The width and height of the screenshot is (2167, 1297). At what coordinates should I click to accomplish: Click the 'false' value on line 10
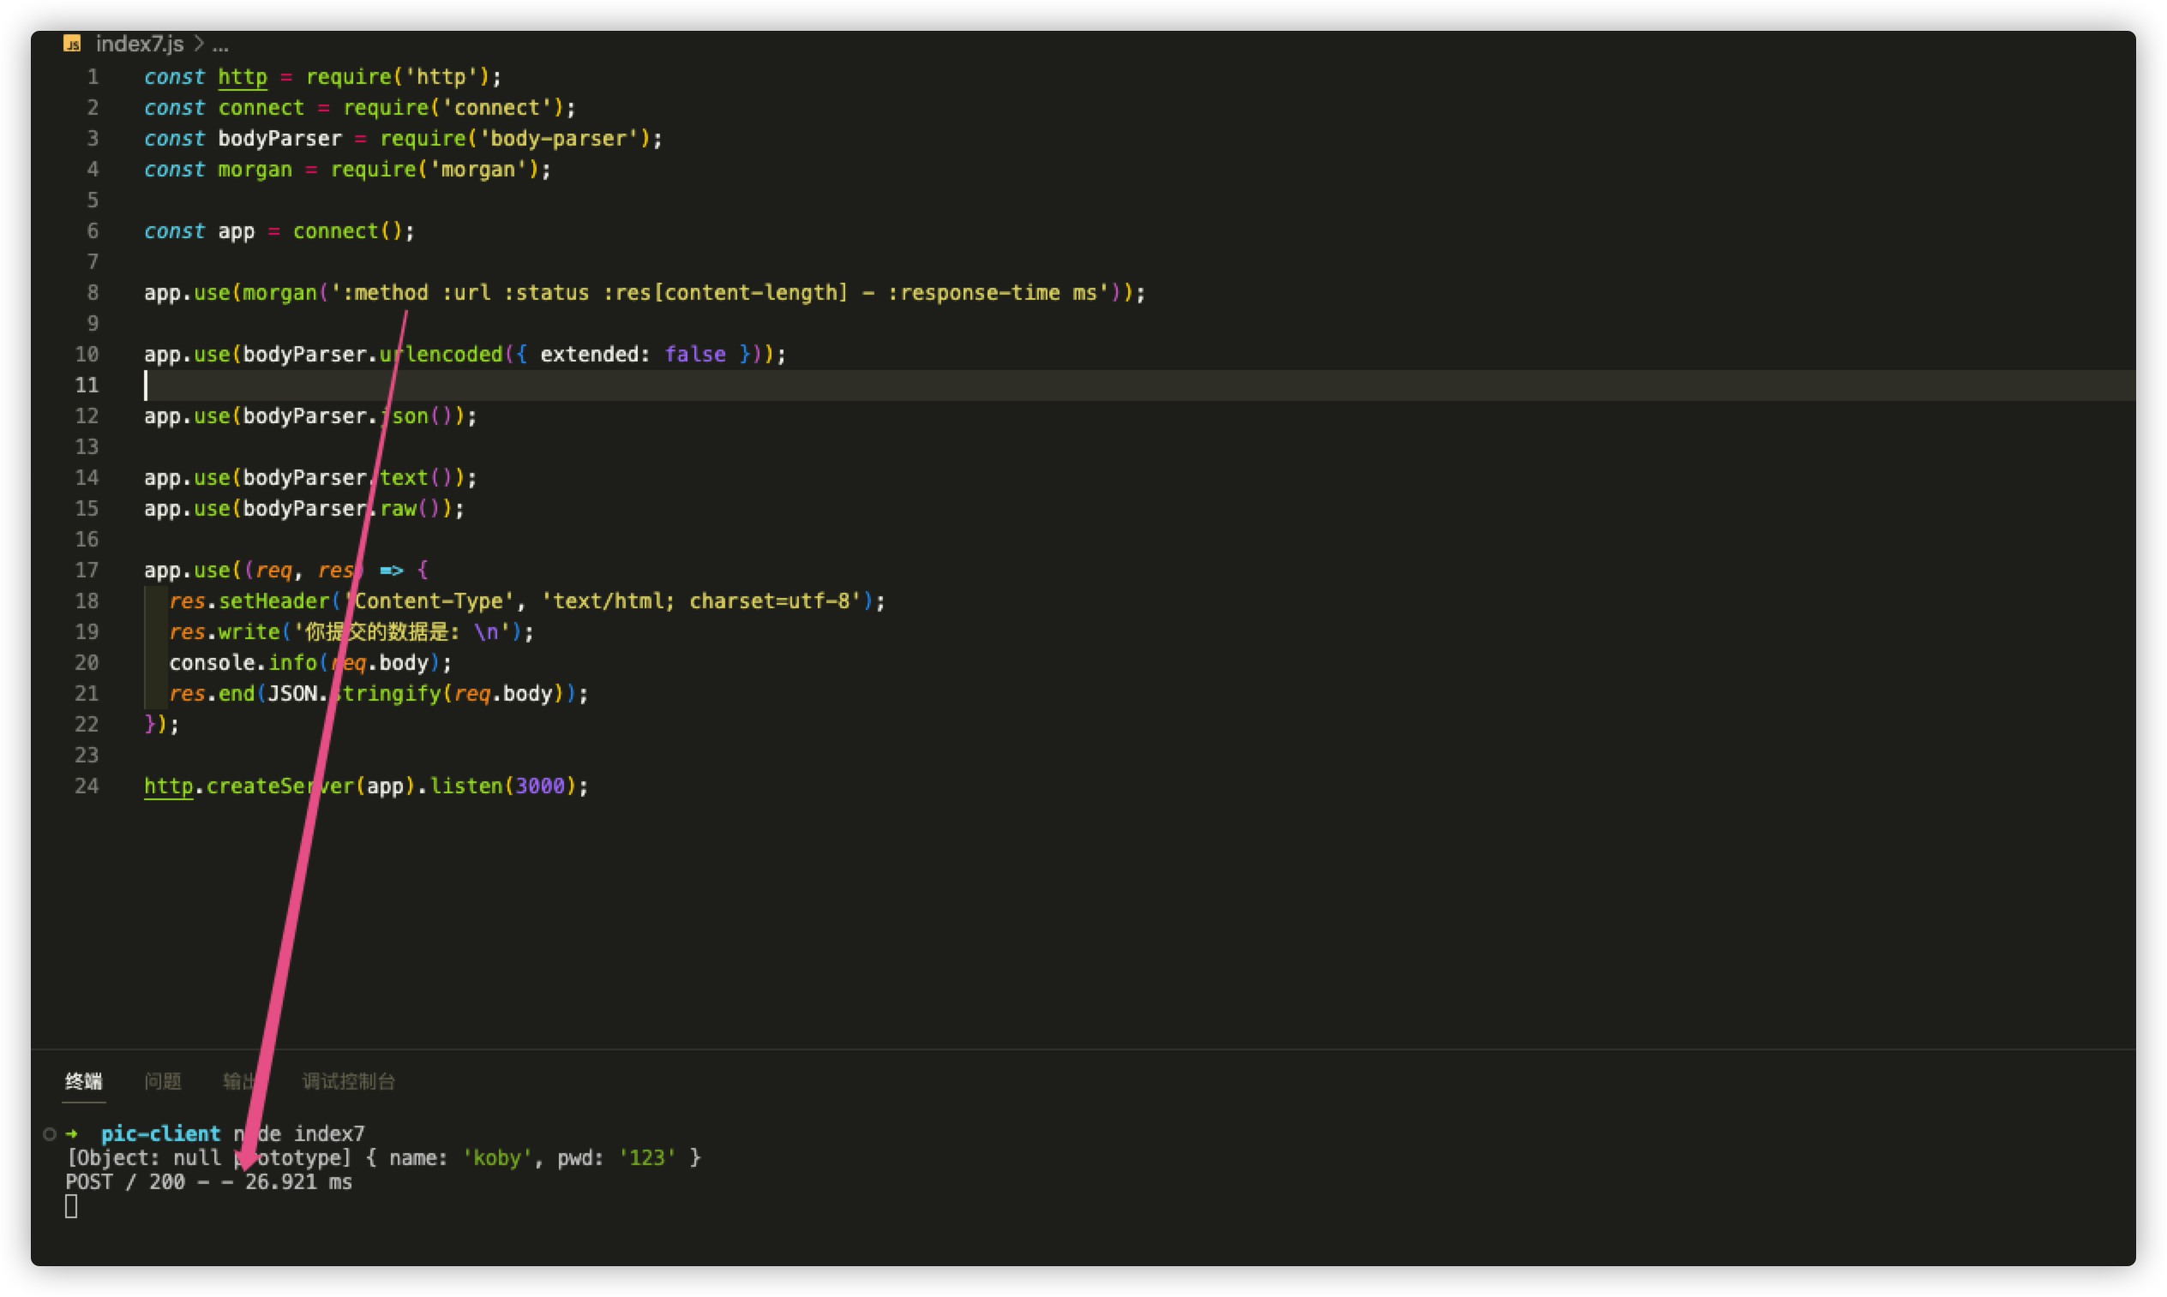pos(695,354)
